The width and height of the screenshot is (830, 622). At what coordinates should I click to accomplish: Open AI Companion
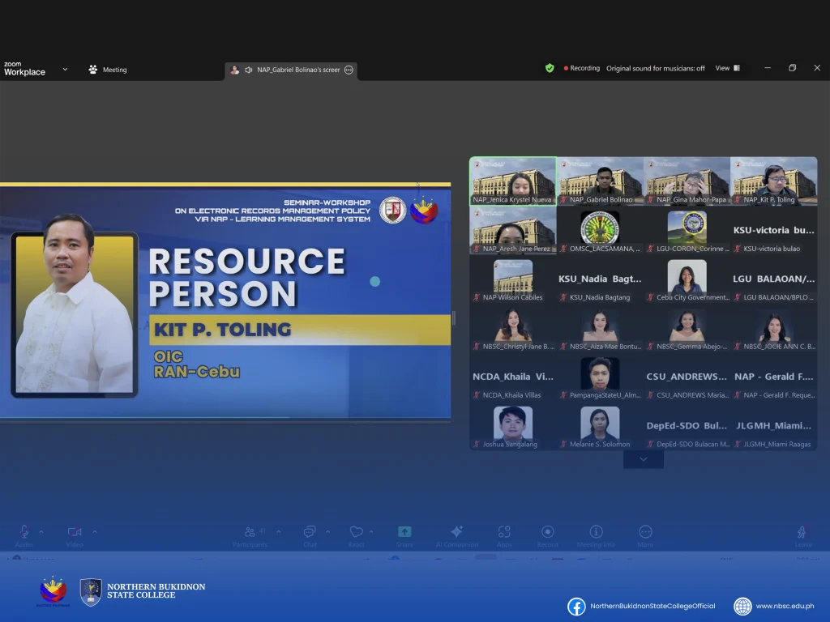coord(456,532)
